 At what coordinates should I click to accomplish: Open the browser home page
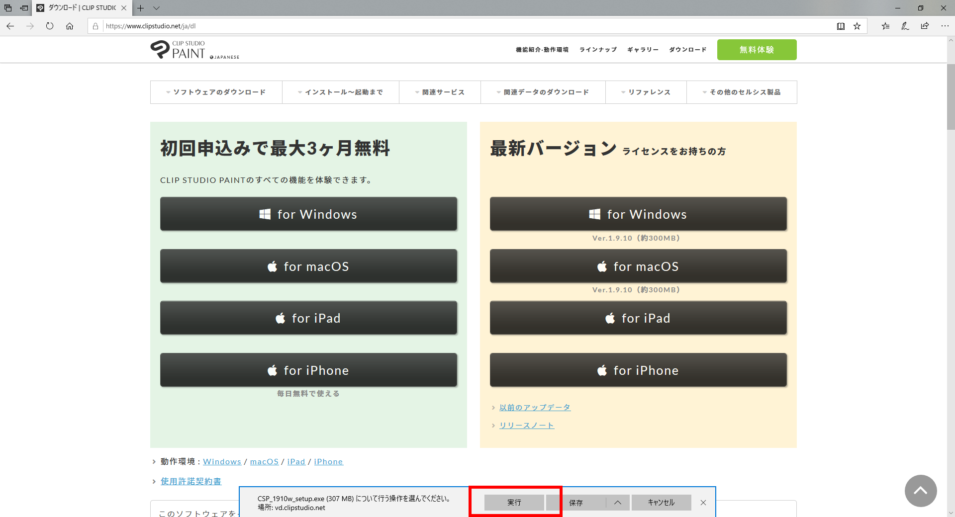pyautogui.click(x=70, y=26)
